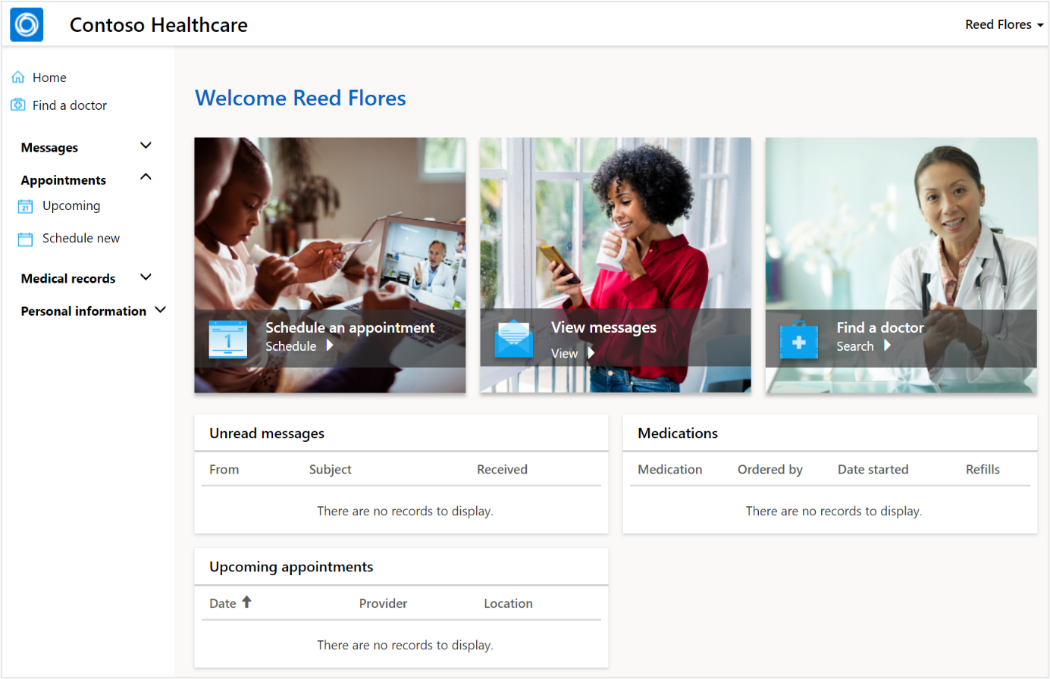Click the Schedule link on appointment card

click(x=290, y=346)
